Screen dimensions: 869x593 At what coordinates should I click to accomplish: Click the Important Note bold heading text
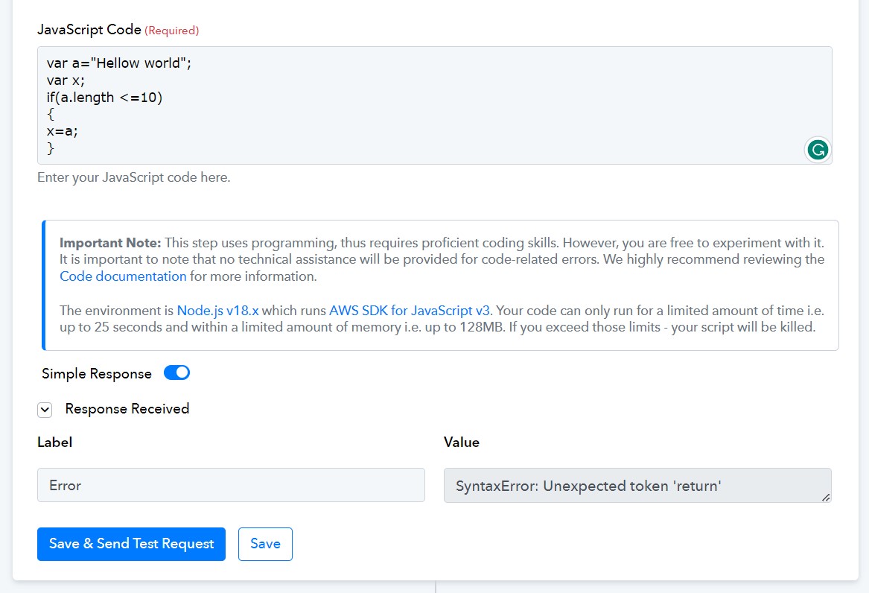[110, 243]
